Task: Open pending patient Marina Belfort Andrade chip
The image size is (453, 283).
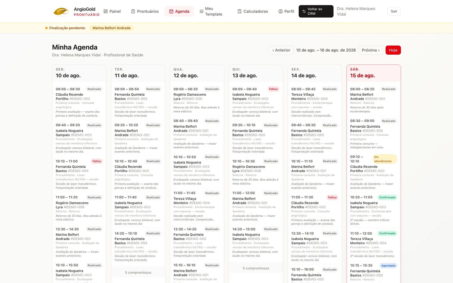Action: [112, 28]
